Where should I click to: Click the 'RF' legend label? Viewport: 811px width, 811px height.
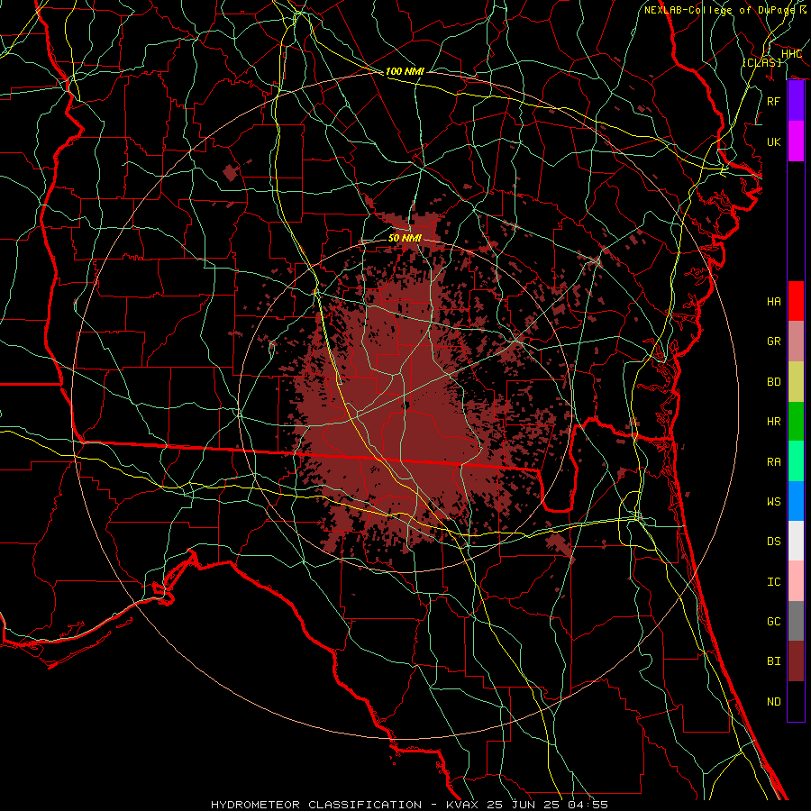[x=774, y=101]
